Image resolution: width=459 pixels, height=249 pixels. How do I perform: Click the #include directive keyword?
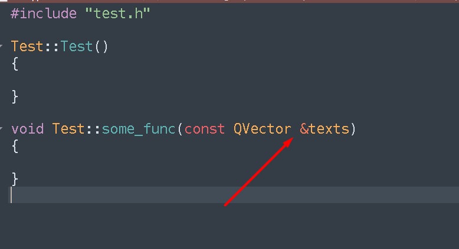[44, 14]
